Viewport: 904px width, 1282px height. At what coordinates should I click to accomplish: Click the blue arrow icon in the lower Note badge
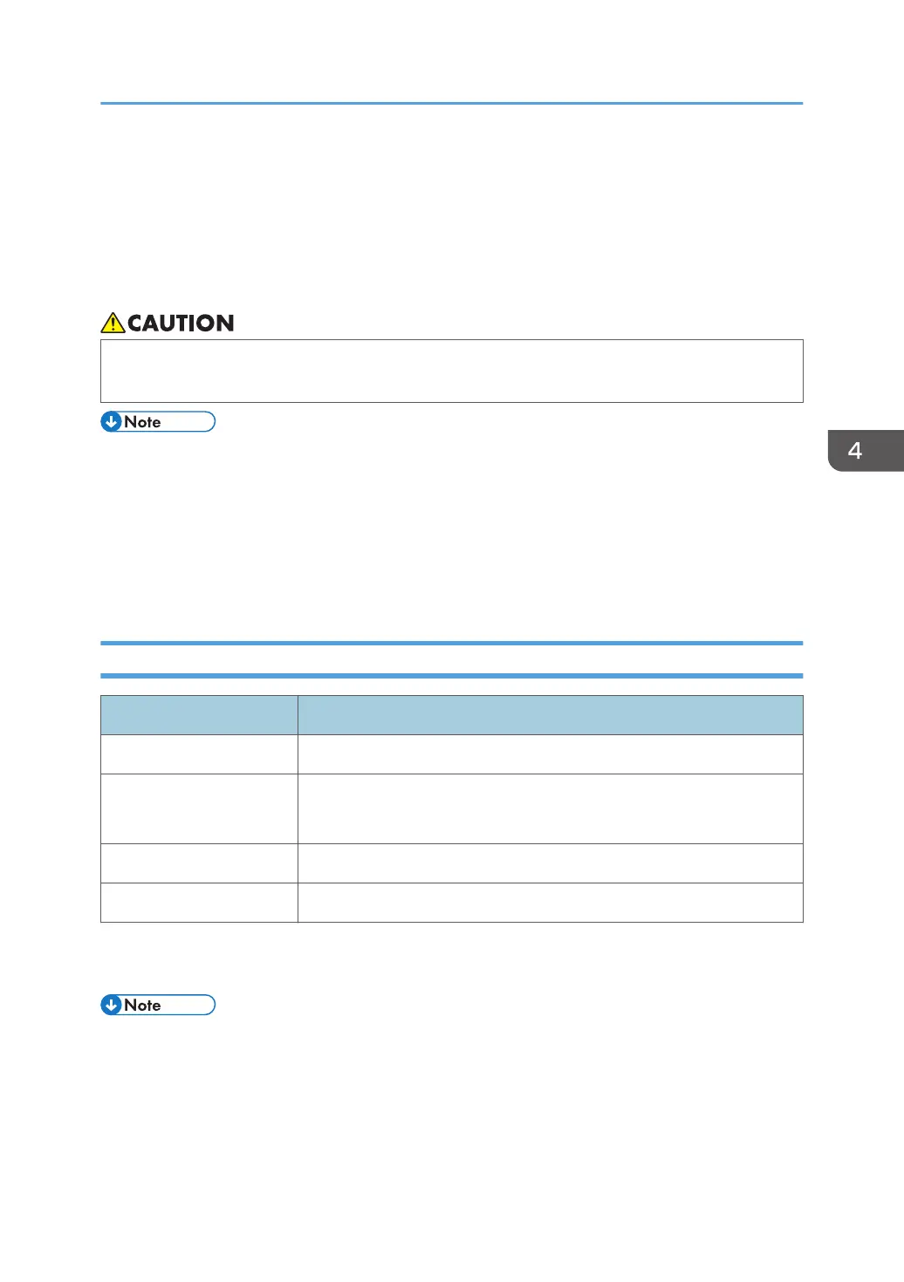click(x=111, y=1006)
